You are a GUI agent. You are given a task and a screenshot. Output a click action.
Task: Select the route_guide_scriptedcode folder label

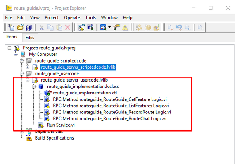tap(61, 61)
